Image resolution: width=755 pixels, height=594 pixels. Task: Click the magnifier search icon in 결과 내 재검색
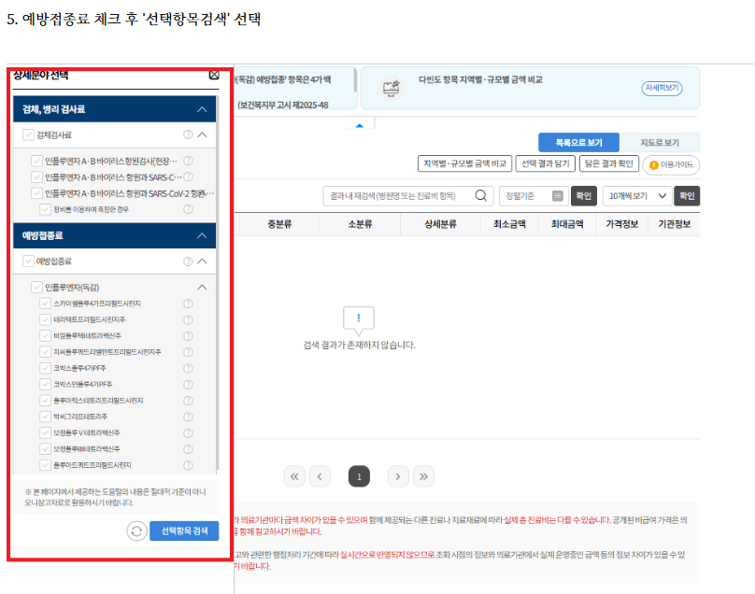(x=481, y=196)
